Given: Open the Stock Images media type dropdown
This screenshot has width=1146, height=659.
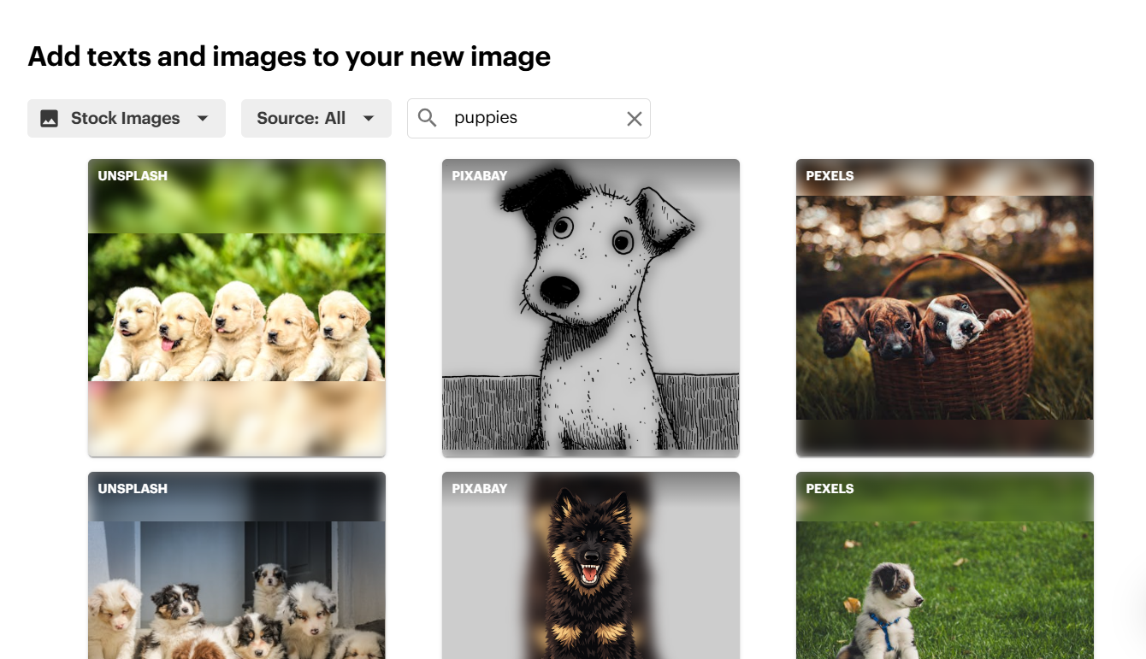Looking at the screenshot, I should (126, 118).
